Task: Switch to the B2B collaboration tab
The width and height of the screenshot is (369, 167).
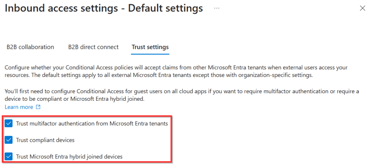Action: pos(30,47)
